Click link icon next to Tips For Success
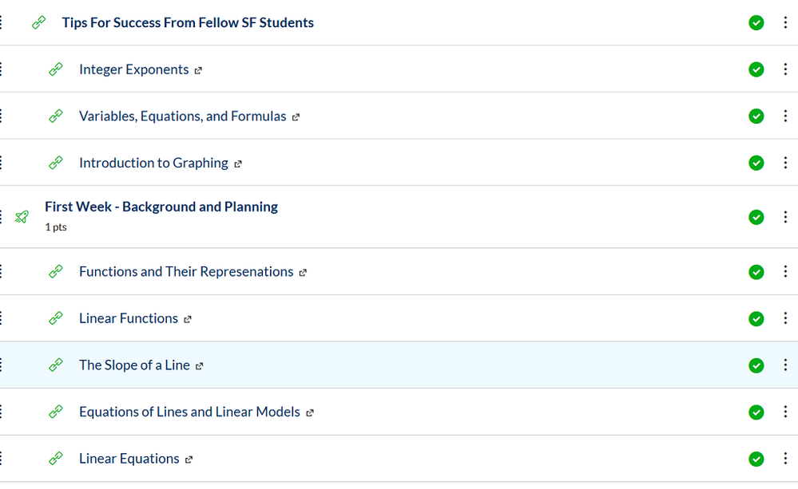 coord(39,23)
